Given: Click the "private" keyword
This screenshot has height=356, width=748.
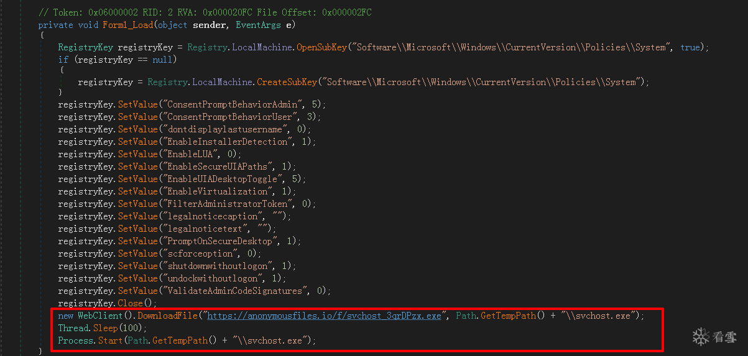Looking at the screenshot, I should click(55, 25).
